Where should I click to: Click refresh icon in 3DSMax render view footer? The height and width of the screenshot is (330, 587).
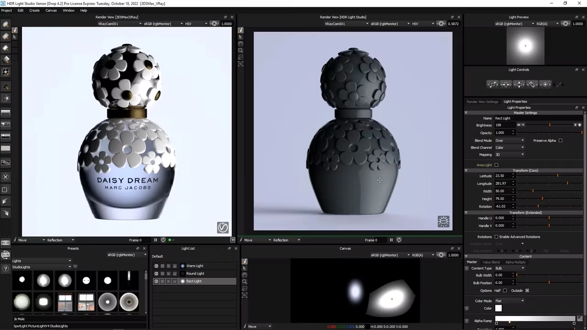(163, 240)
